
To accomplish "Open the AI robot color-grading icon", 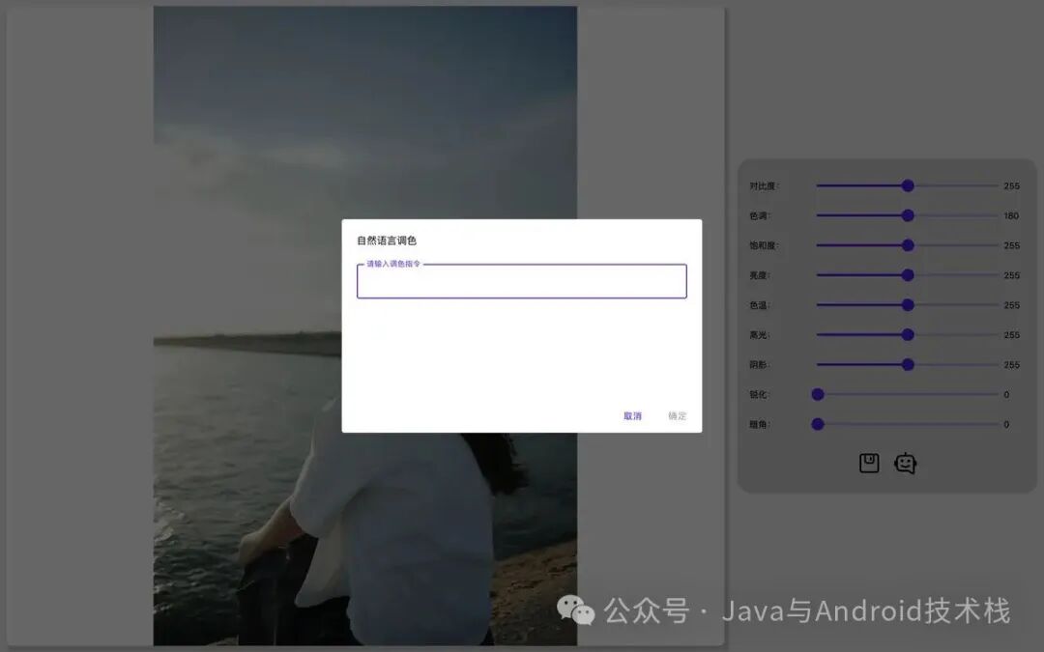I will (906, 463).
